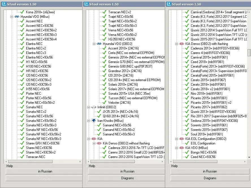Click green check icon beside XG350 NEC+93C56

click(x=105, y=39)
